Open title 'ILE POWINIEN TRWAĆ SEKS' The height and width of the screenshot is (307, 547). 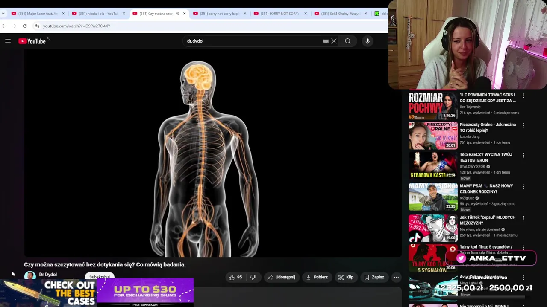pos(488,98)
